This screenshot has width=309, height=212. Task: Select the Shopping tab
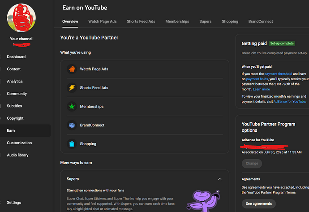[230, 22]
